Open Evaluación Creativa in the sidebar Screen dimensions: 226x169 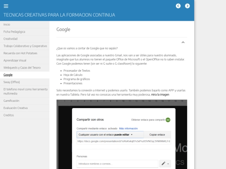point(25,108)
